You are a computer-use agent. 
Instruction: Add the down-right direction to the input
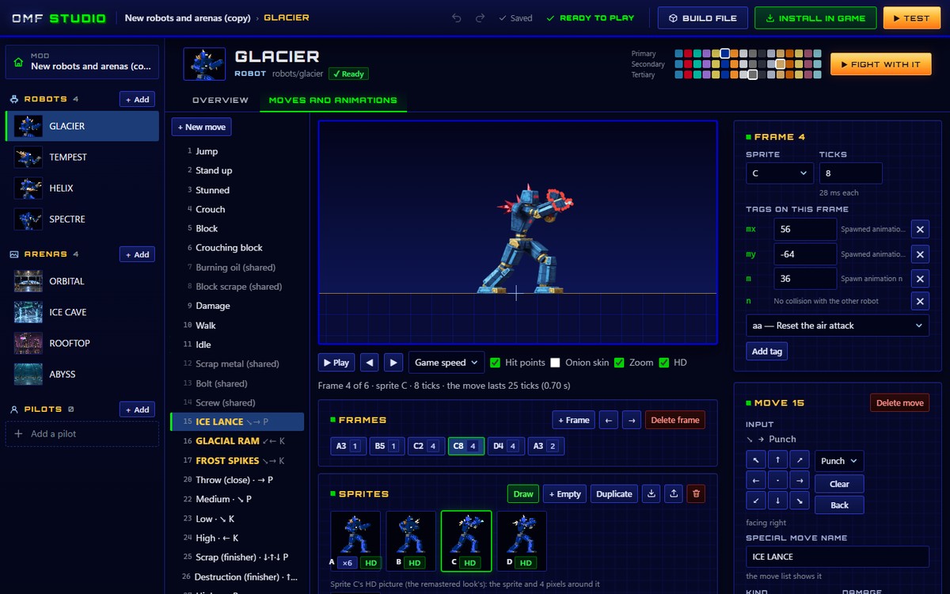point(800,501)
